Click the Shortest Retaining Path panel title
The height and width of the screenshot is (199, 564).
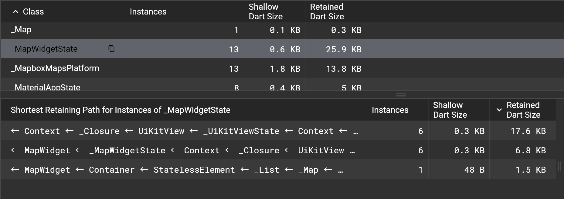(x=120, y=110)
